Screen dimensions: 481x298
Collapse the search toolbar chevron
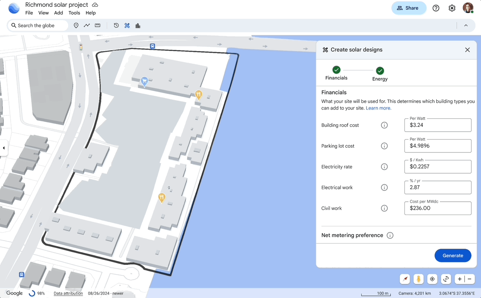coord(466,25)
